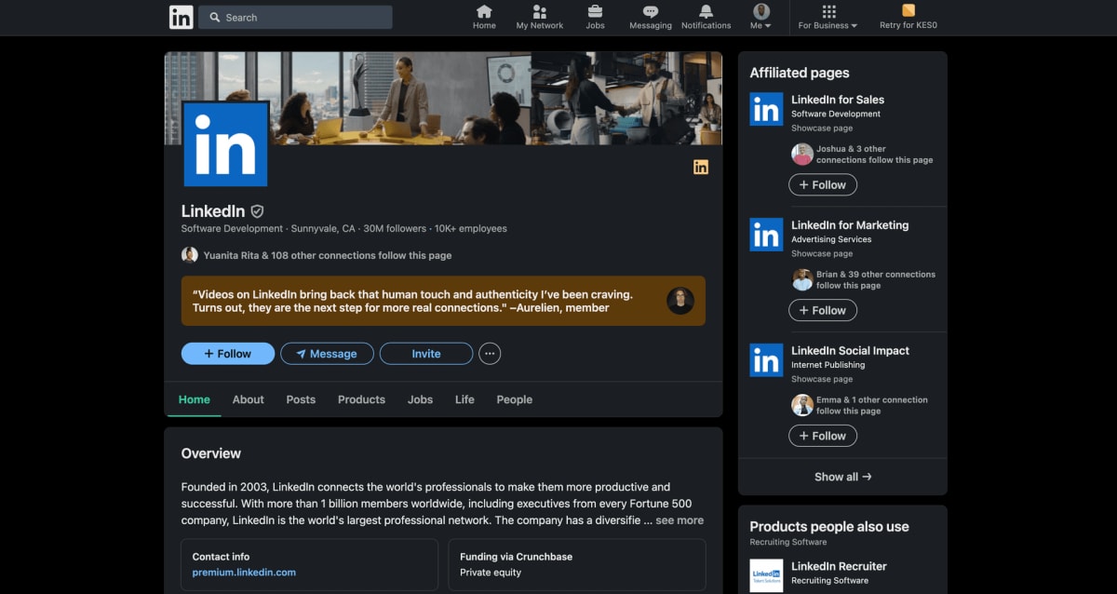Focus the Search input field
The height and width of the screenshot is (594, 1117).
tap(295, 17)
